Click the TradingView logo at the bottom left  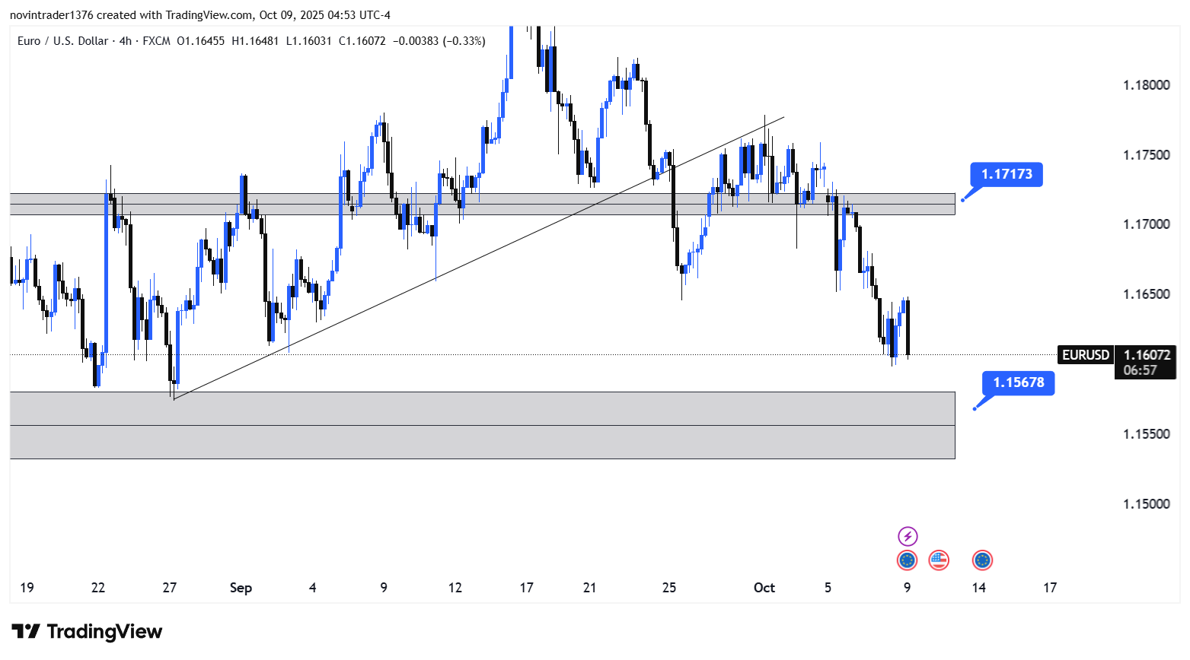point(88,632)
